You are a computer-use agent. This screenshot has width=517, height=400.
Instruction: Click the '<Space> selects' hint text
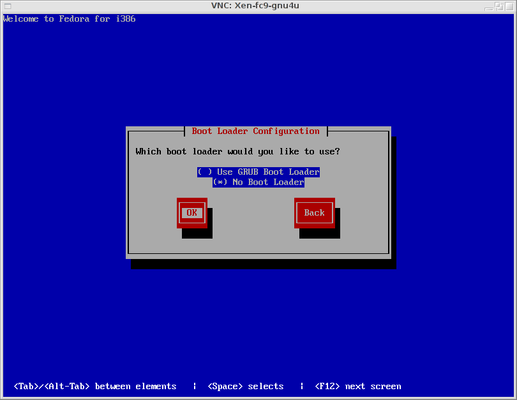coord(246,386)
